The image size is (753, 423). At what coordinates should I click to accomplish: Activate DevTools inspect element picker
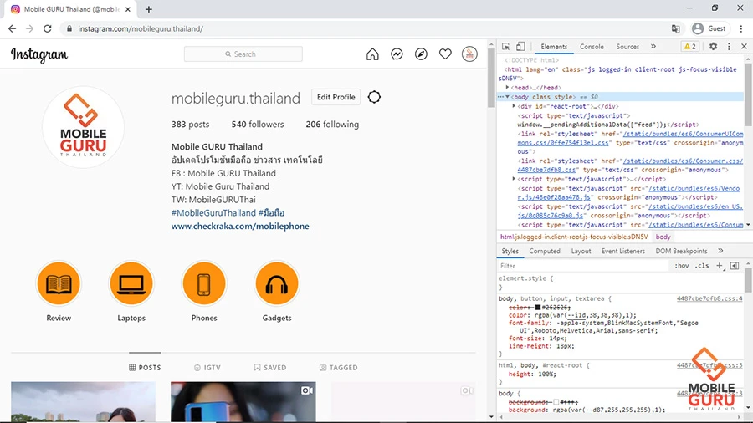click(506, 47)
